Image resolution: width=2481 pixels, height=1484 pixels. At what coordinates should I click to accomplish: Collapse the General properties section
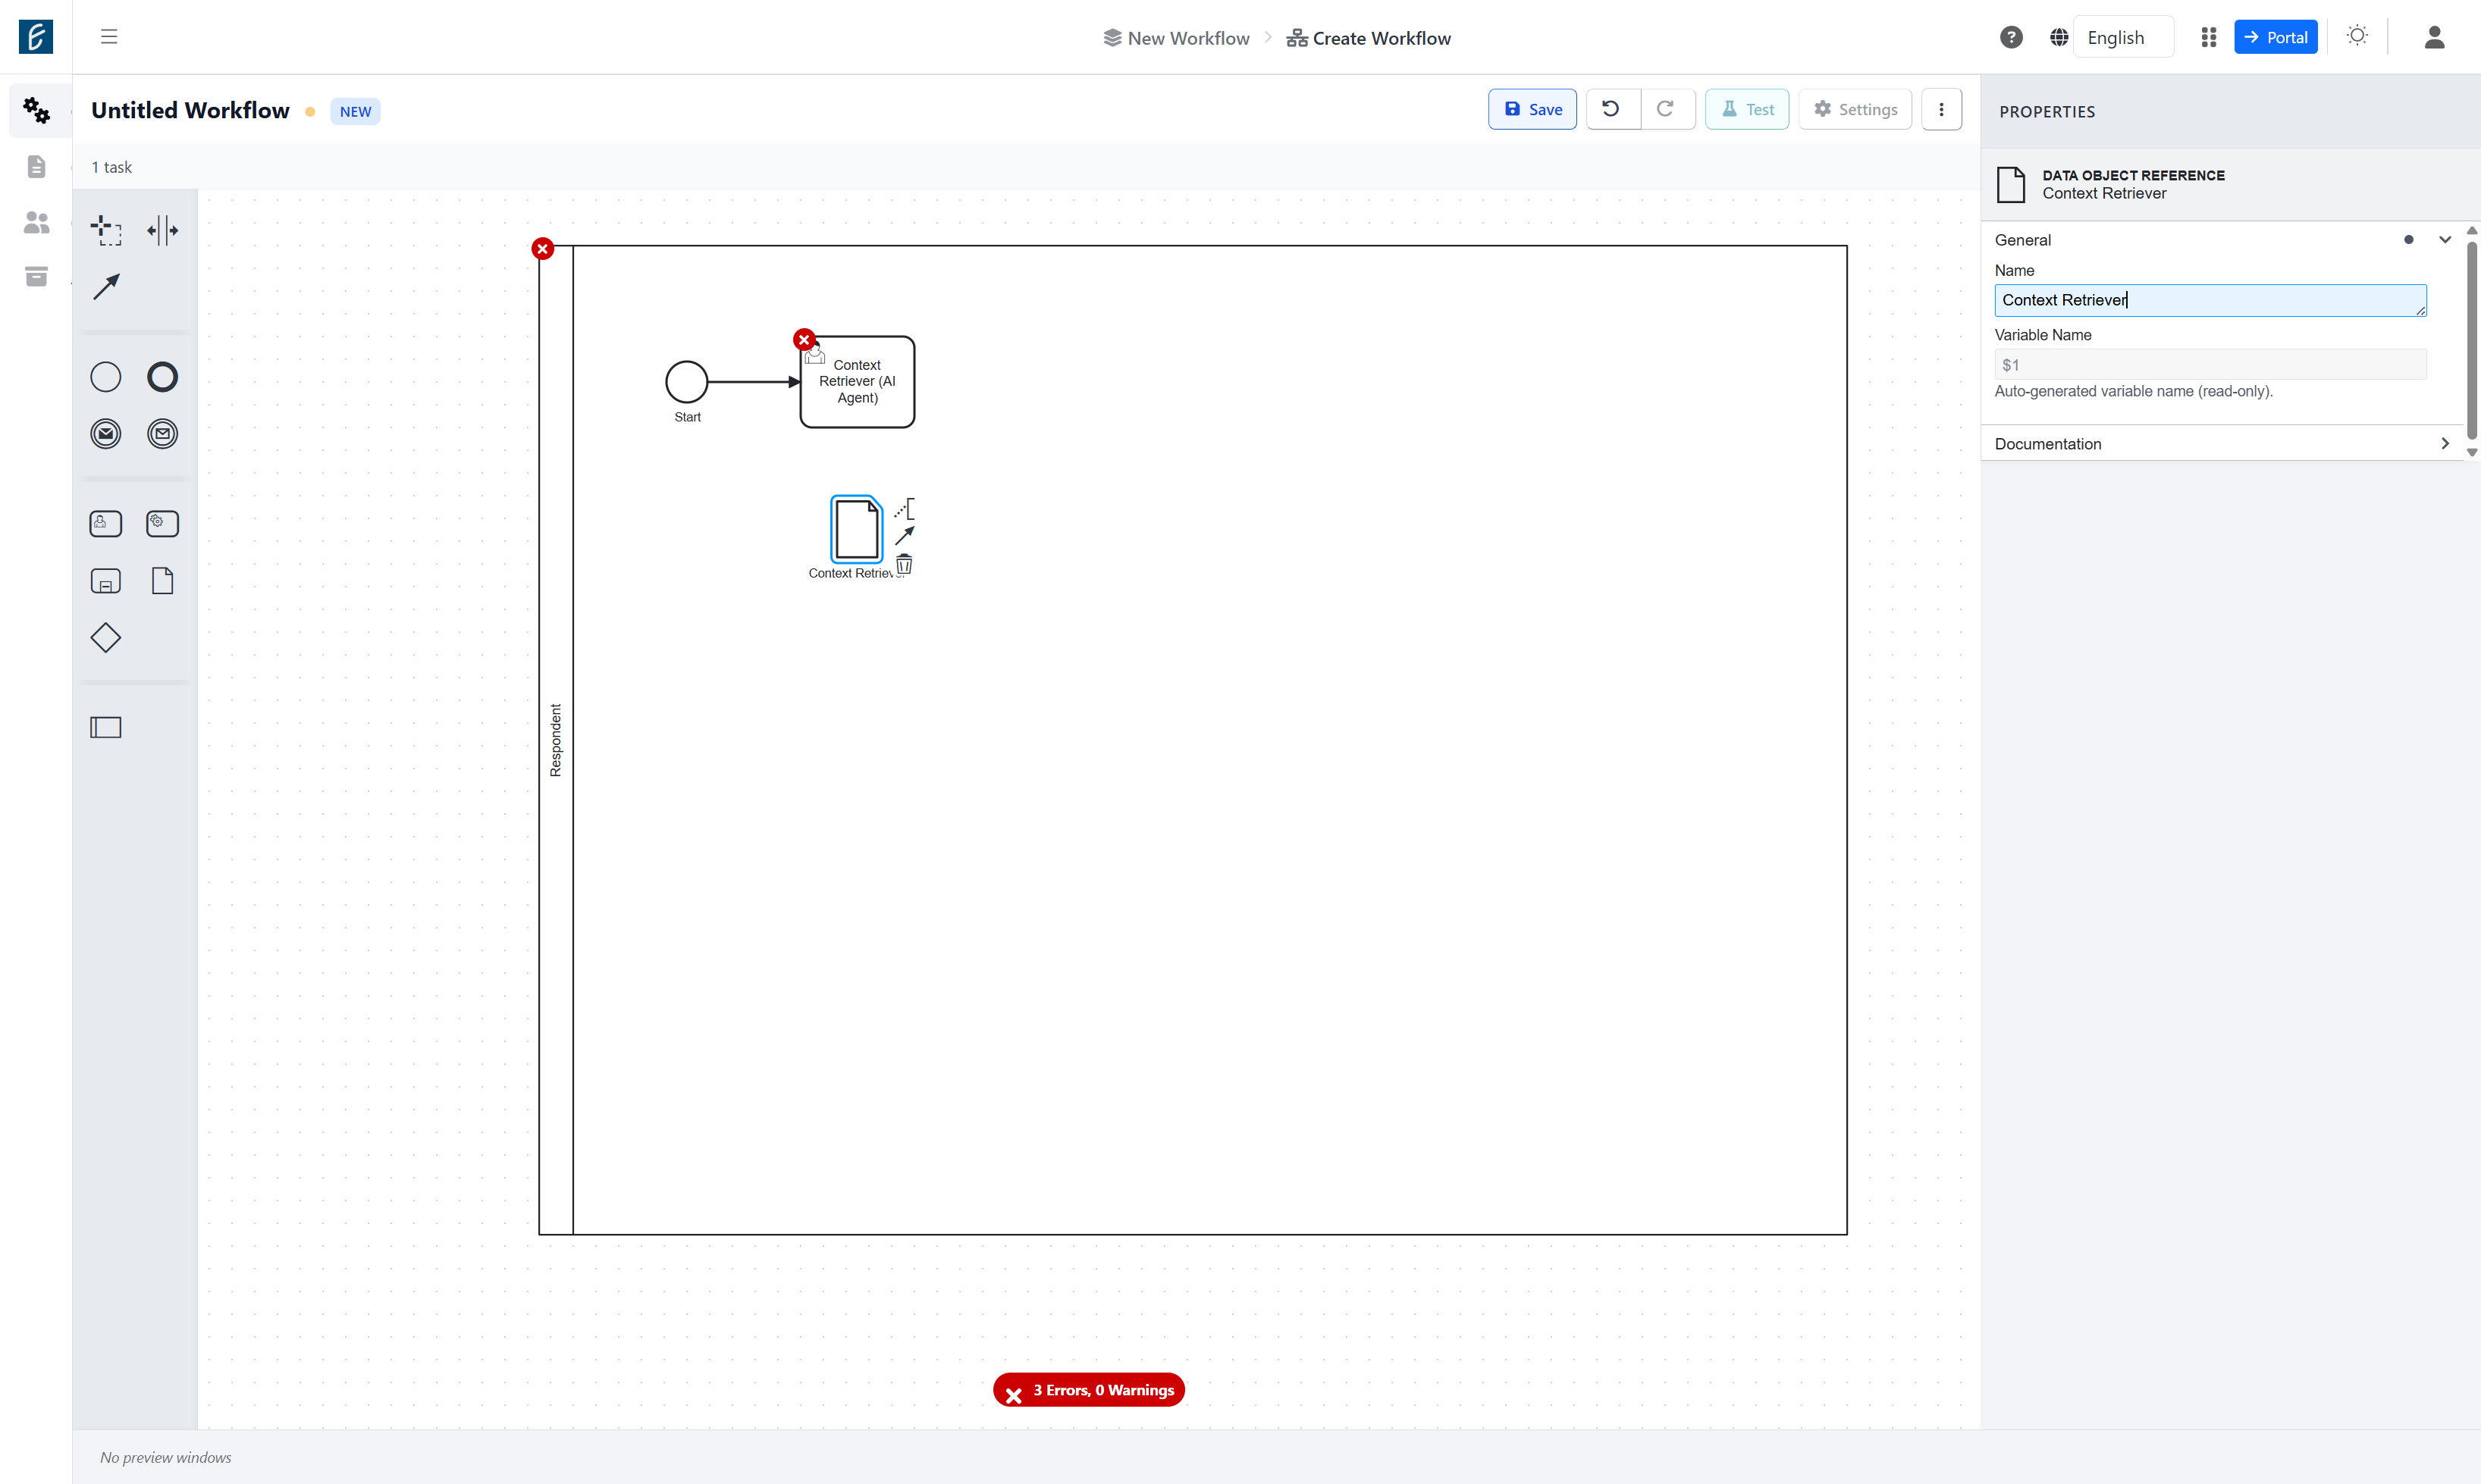coord(2444,240)
